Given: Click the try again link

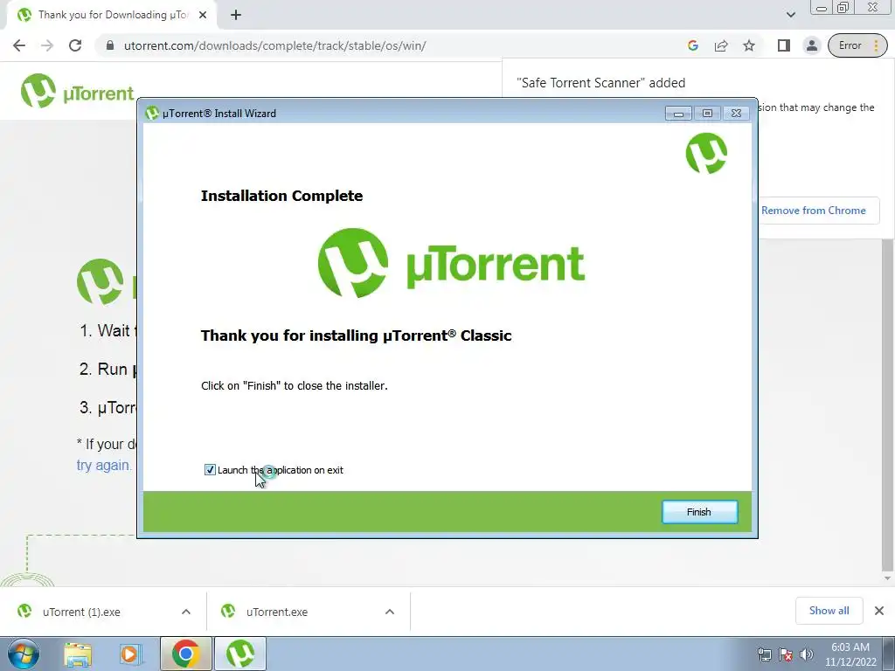Looking at the screenshot, I should [103, 465].
